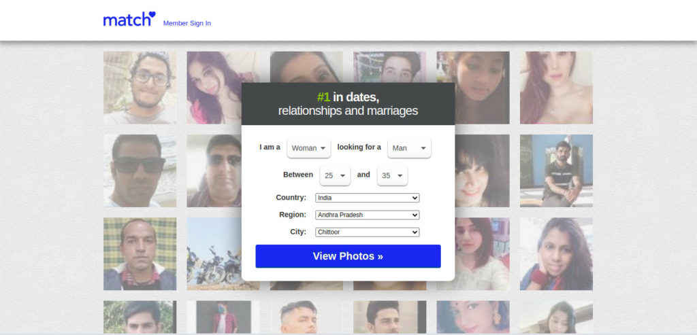Select photo of parked motorcycles
Screen dimensions: 697x335
pyautogui.click(x=214, y=254)
